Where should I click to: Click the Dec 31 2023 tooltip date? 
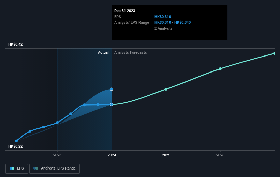(x=124, y=11)
